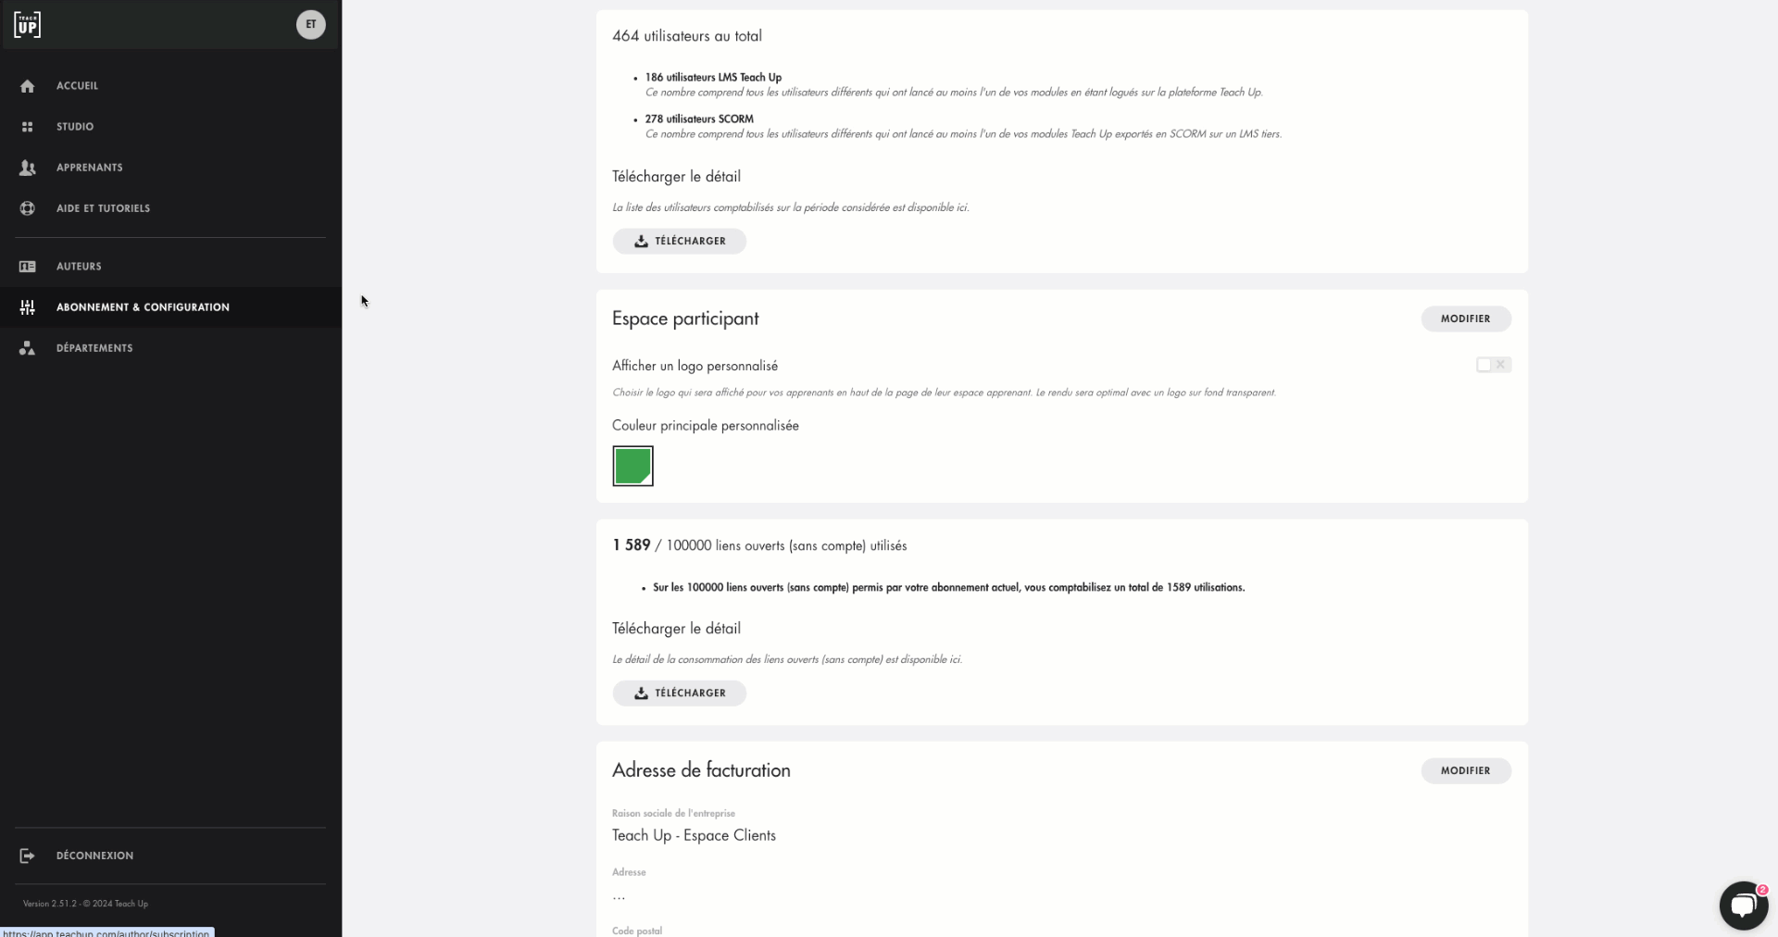This screenshot has width=1778, height=937.
Task: Click TÉLÉCHARGER under utilisateurs detail
Action: (679, 241)
